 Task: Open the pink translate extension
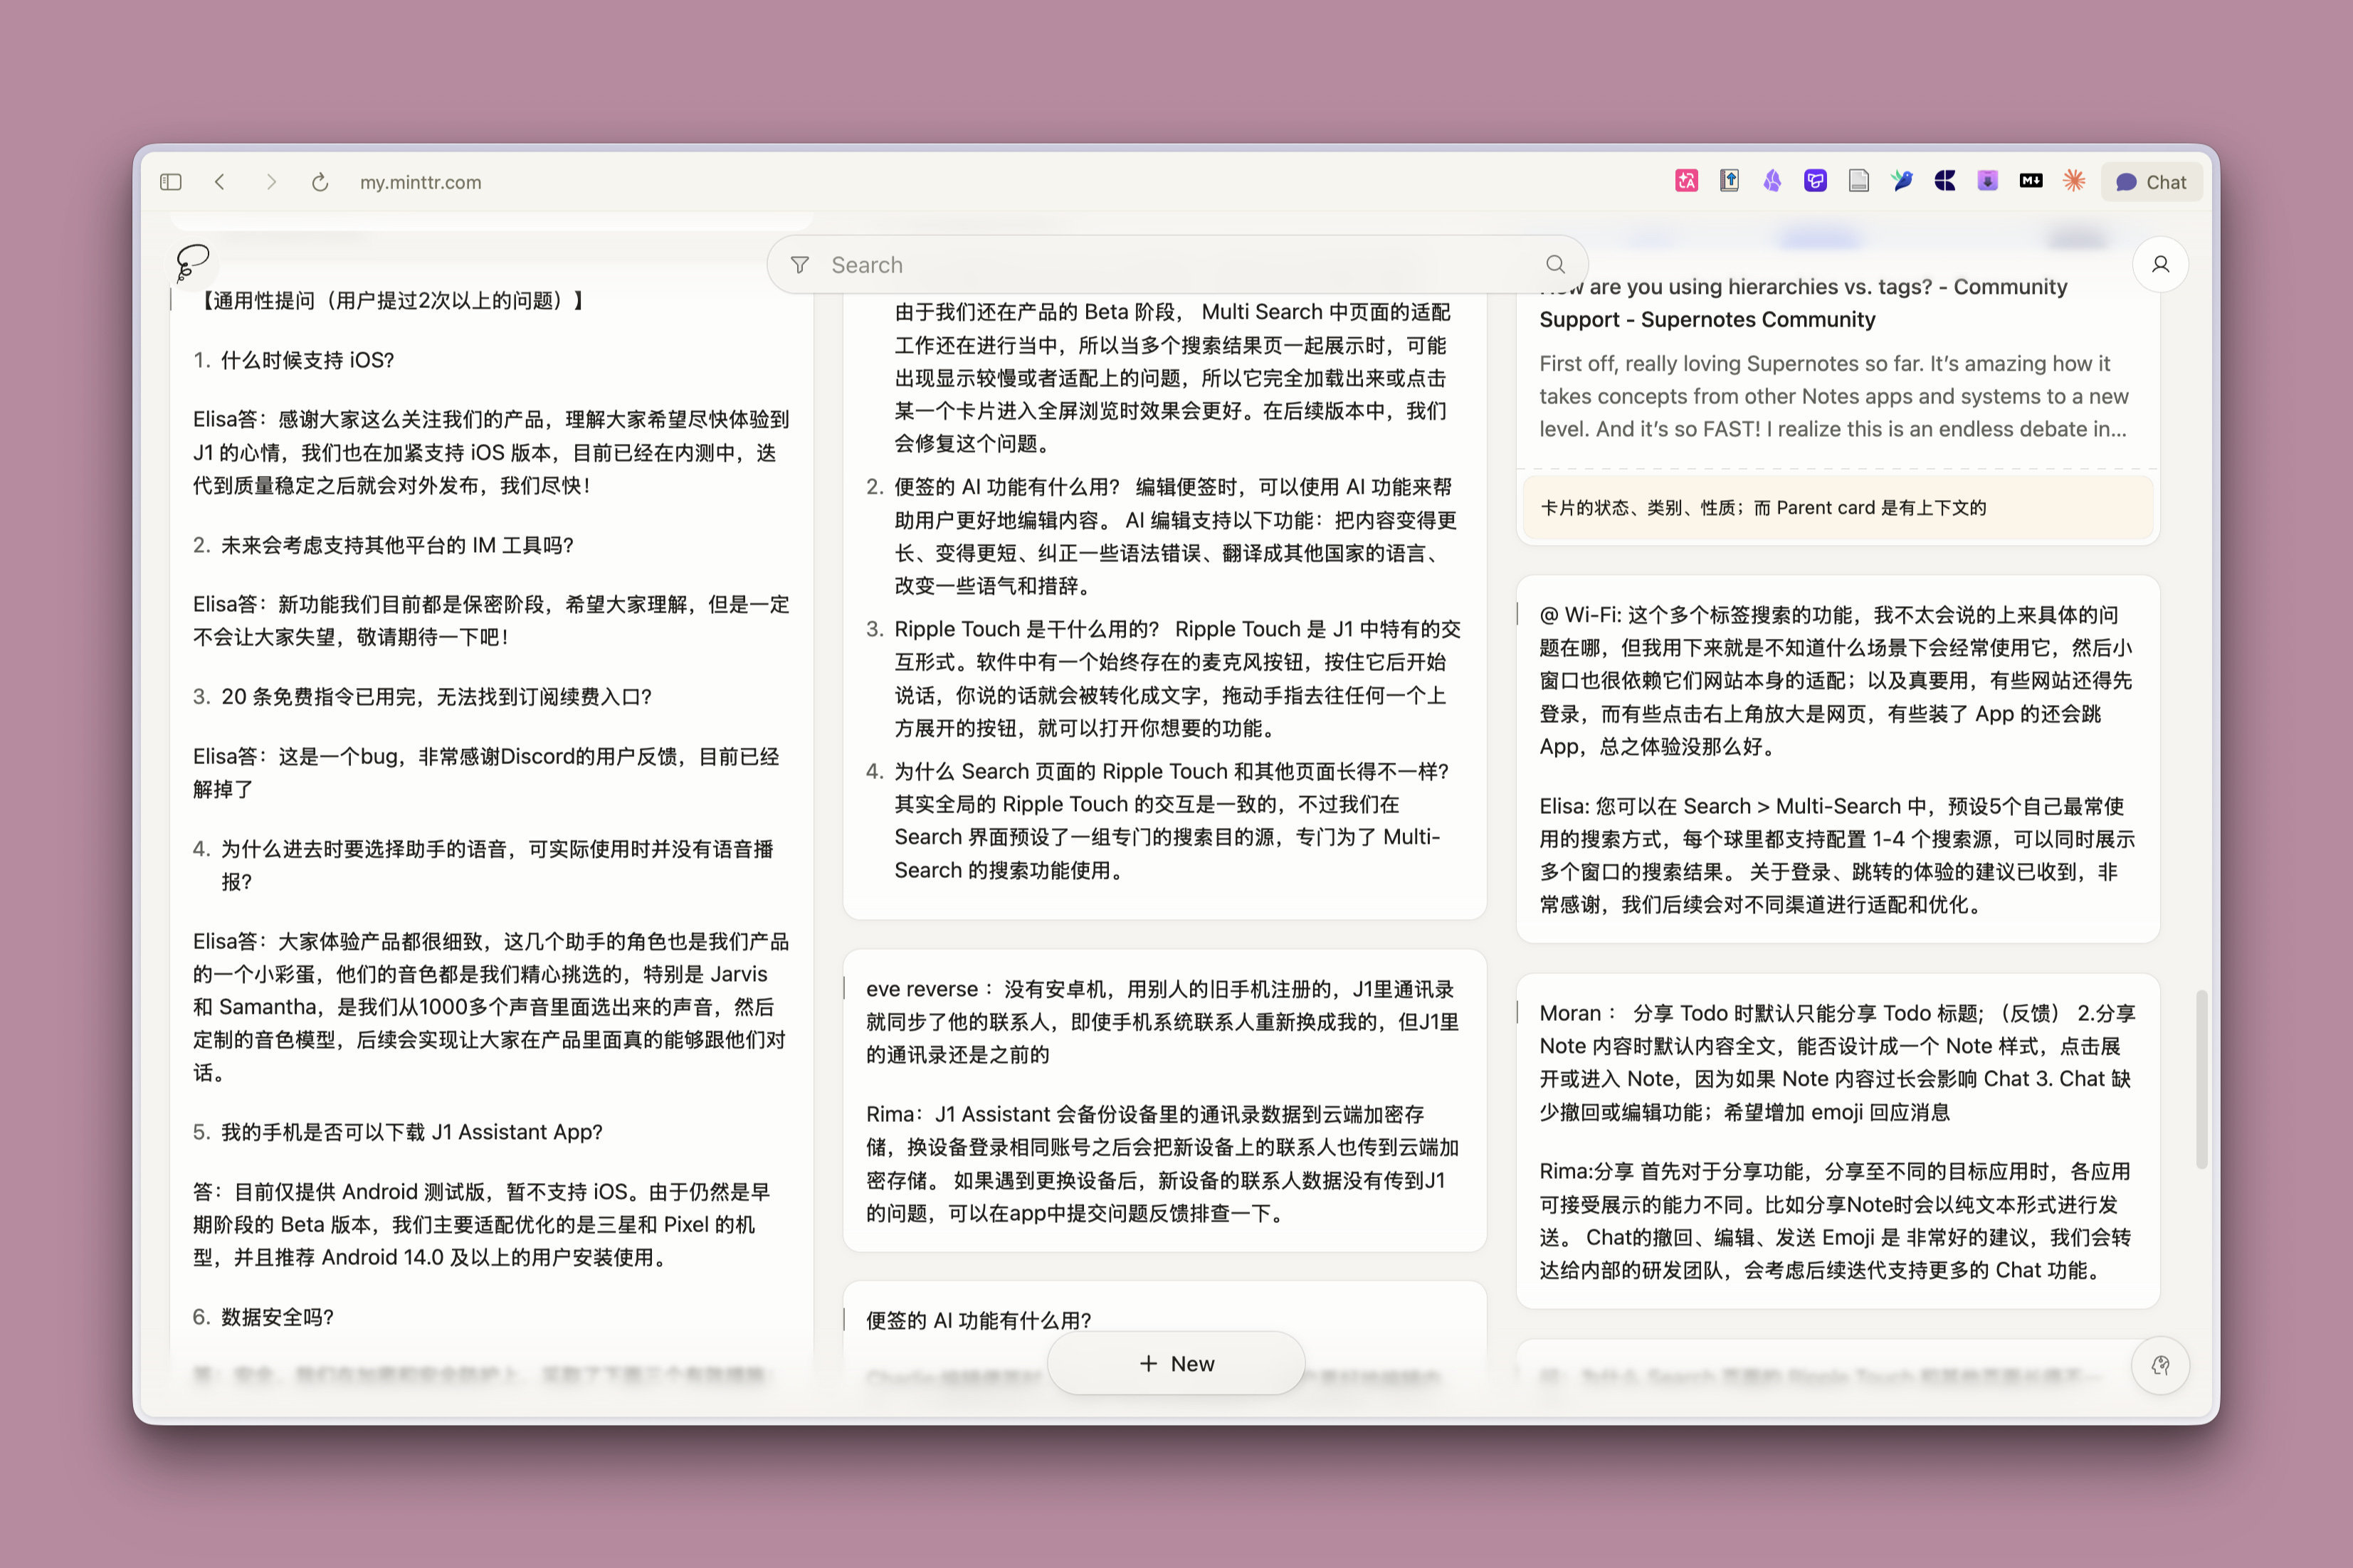tap(1687, 181)
